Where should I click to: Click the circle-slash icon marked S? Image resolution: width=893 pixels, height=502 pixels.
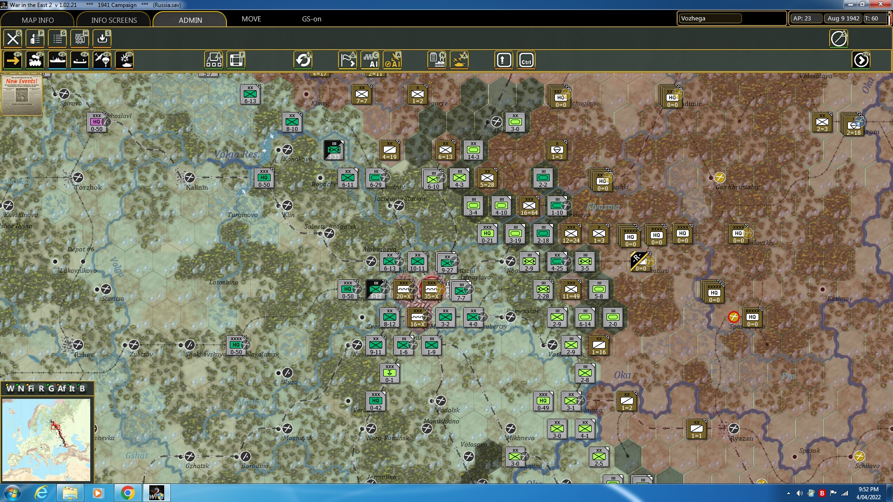839,39
